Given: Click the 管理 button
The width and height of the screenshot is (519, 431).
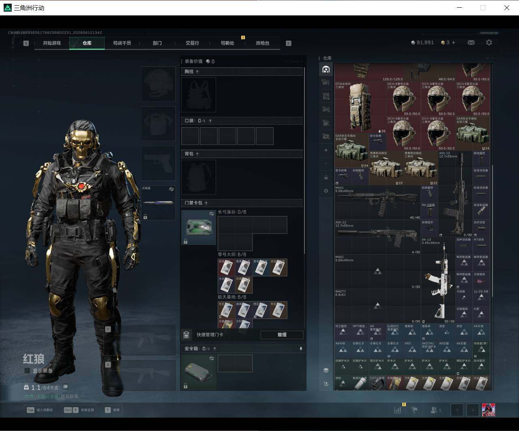Looking at the screenshot, I should click(282, 335).
